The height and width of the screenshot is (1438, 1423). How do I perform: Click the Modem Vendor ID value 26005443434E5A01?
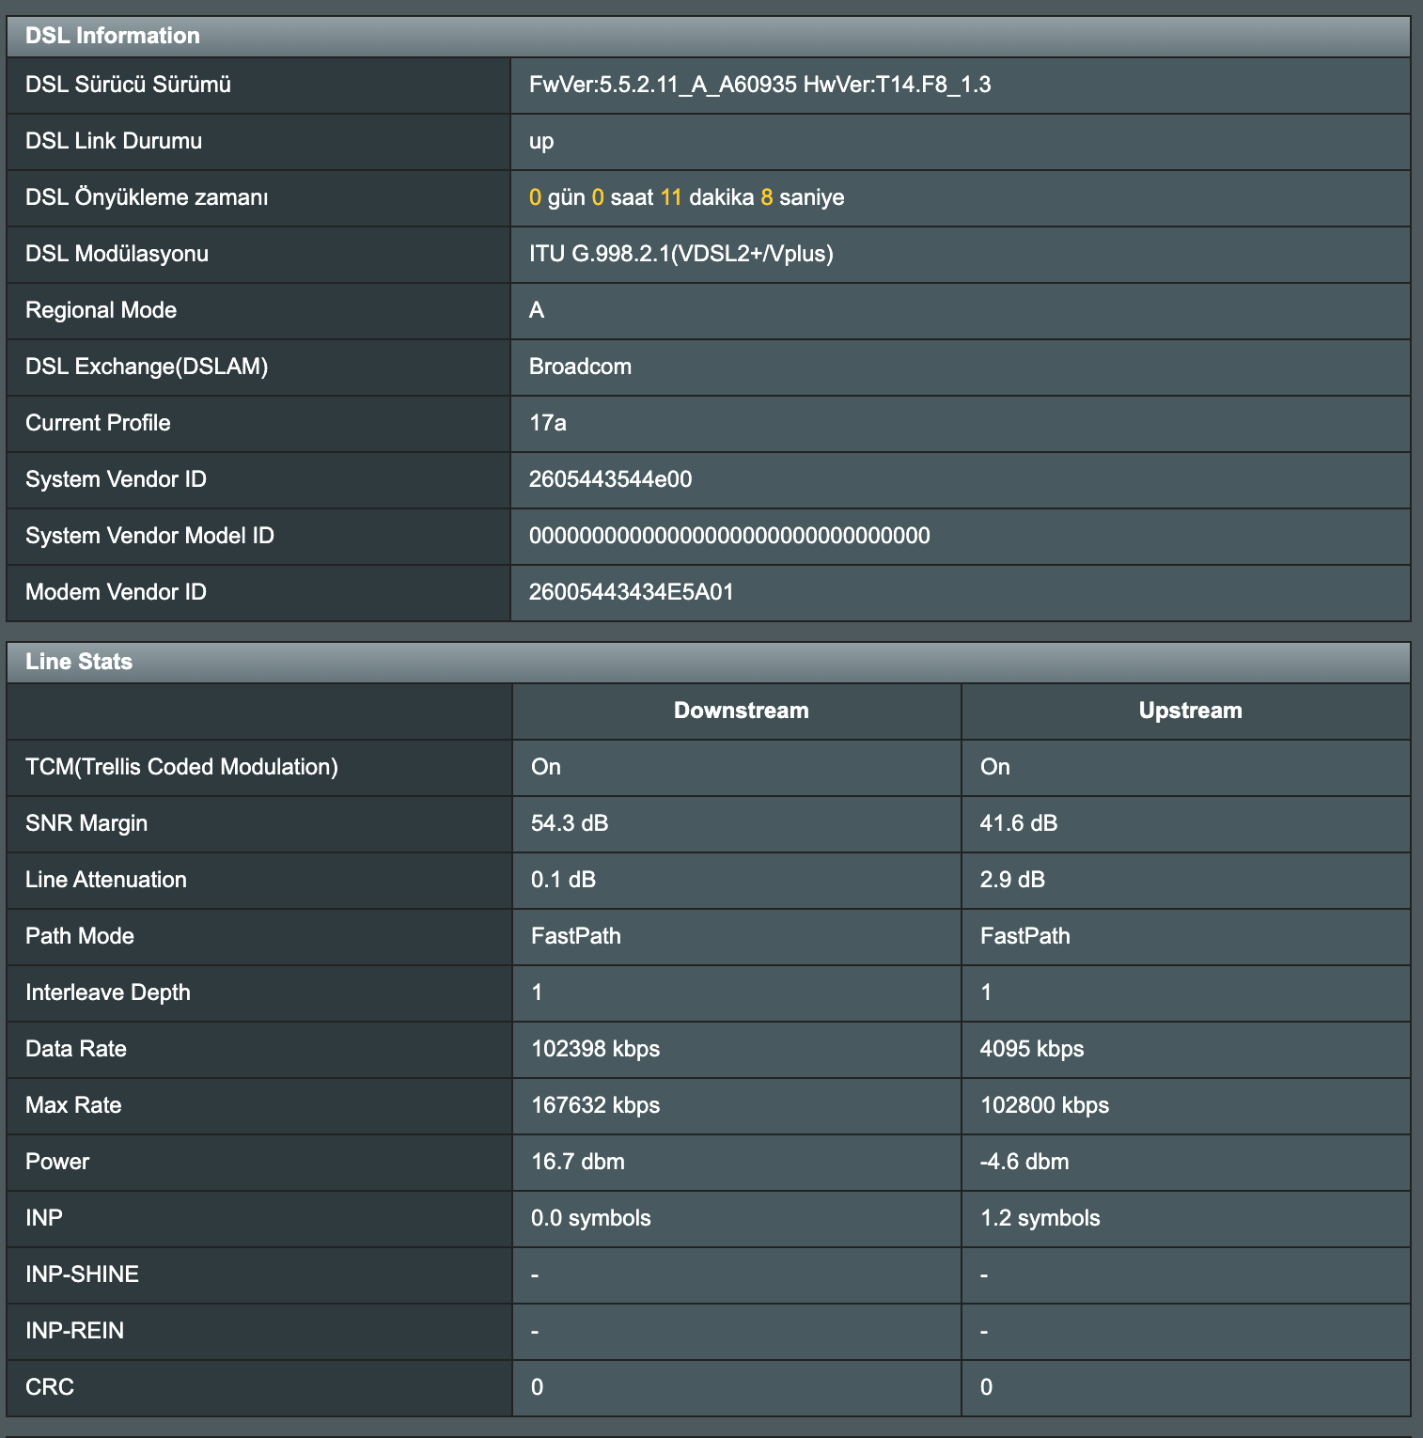pos(631,592)
